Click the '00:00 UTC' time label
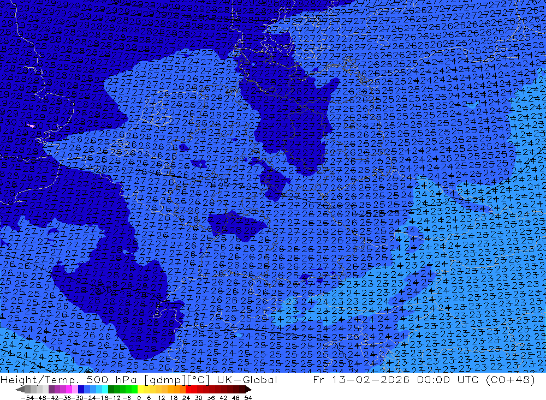 pos(449,379)
